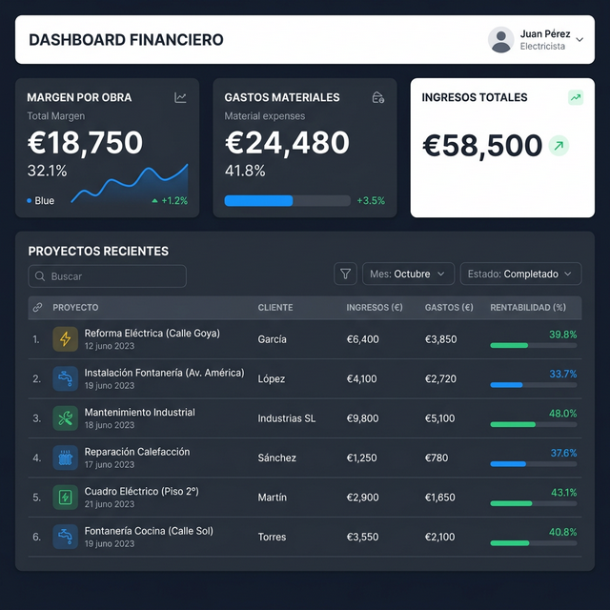Image resolution: width=610 pixels, height=610 pixels.
Task: Click client name García
Action: [272, 339]
